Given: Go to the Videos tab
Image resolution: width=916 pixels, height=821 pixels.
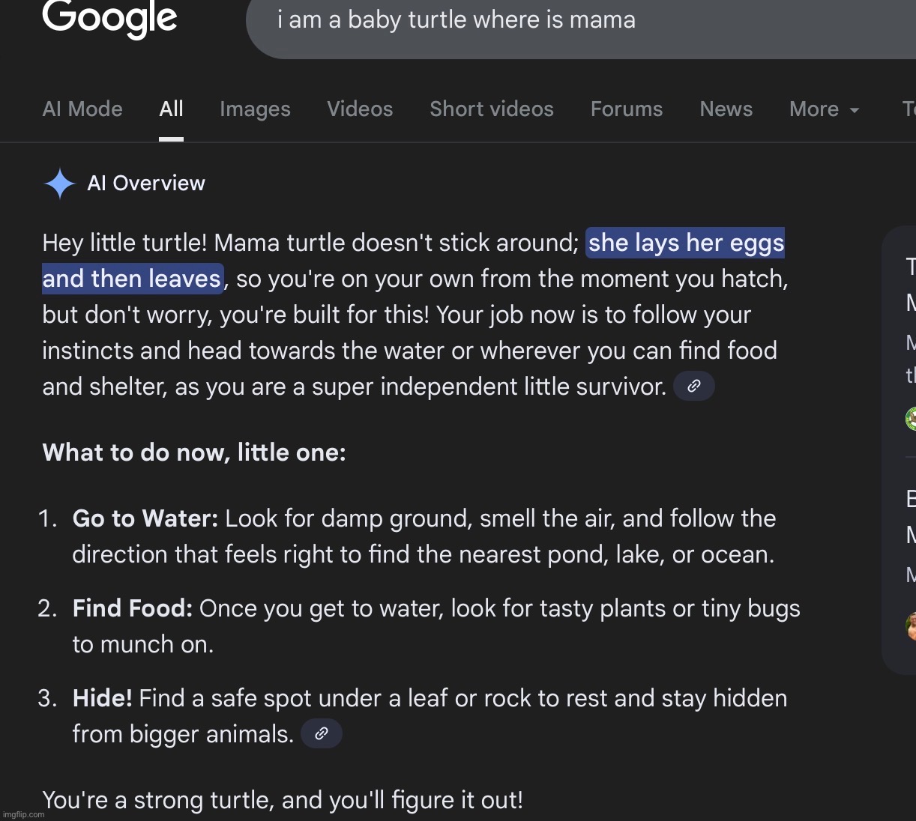Looking at the screenshot, I should [360, 109].
